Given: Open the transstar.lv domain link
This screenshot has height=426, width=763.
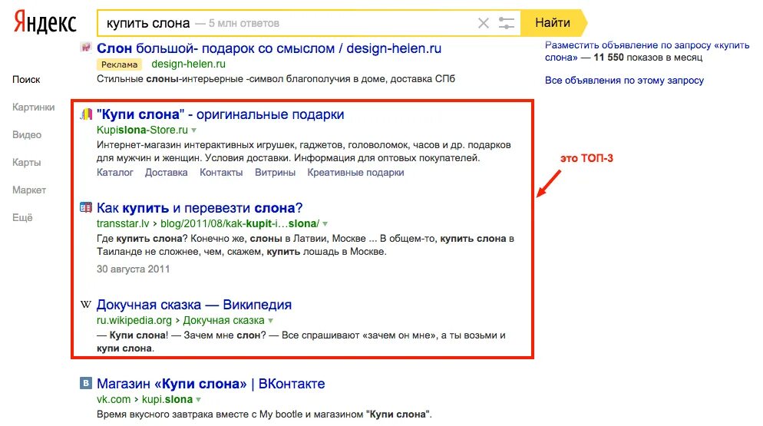Looking at the screenshot, I should tap(123, 223).
